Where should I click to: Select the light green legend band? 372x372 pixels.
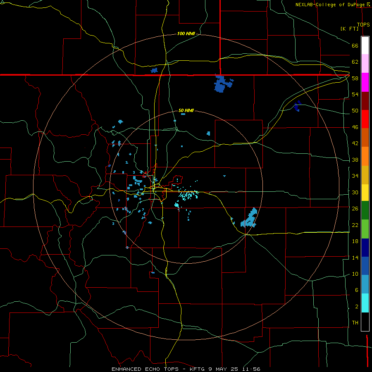(365, 229)
